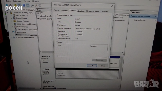
Task: Click Още действия in the Actions pane
Action: pos(139,20)
